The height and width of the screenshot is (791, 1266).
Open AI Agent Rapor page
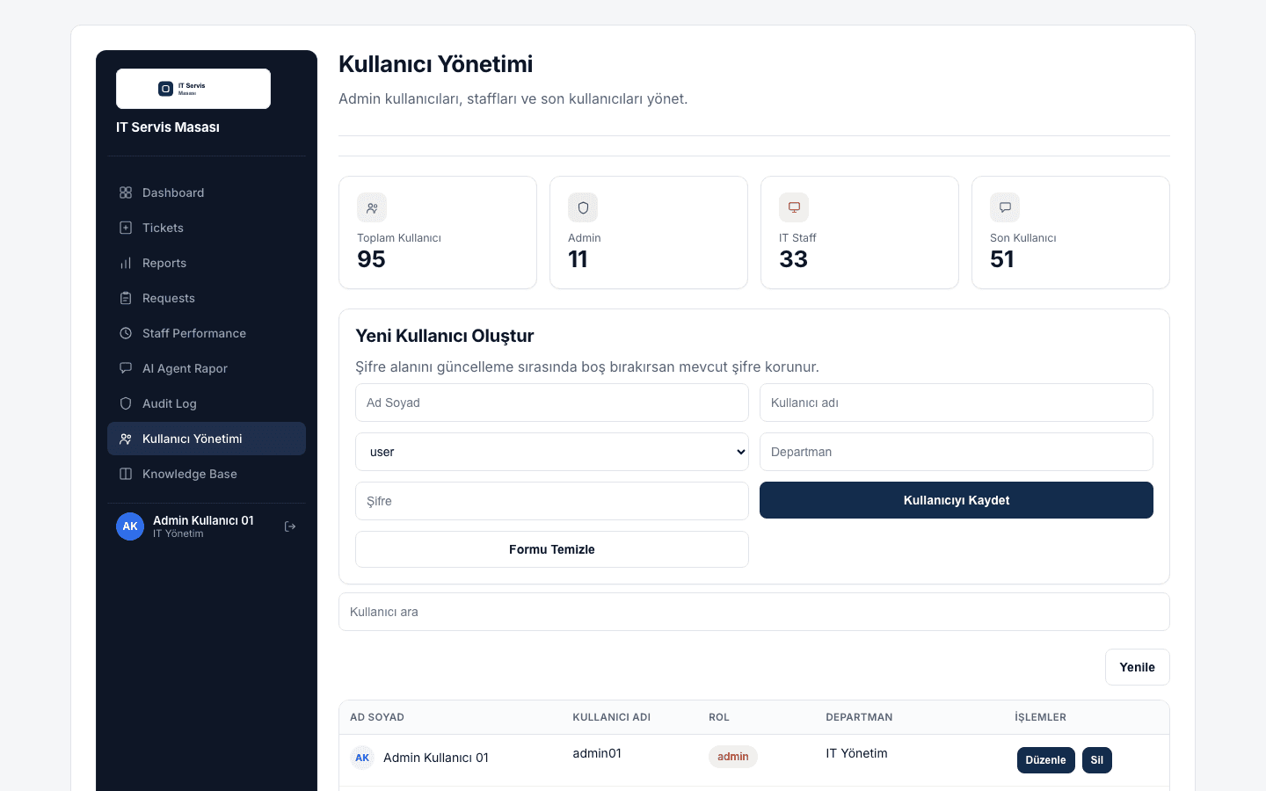click(x=207, y=368)
